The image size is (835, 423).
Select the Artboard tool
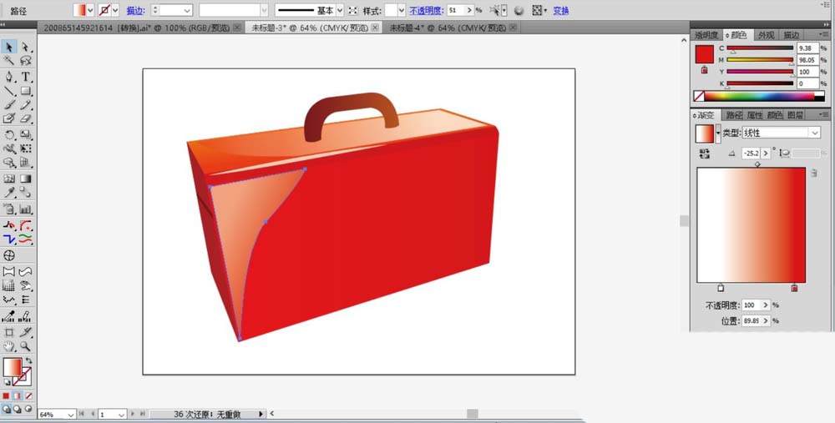tap(9, 333)
